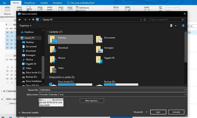Go to previous month in Outlook mini calendar
Image resolution: width=197 pixels, height=118 pixels.
pyautogui.click(x=6, y=24)
